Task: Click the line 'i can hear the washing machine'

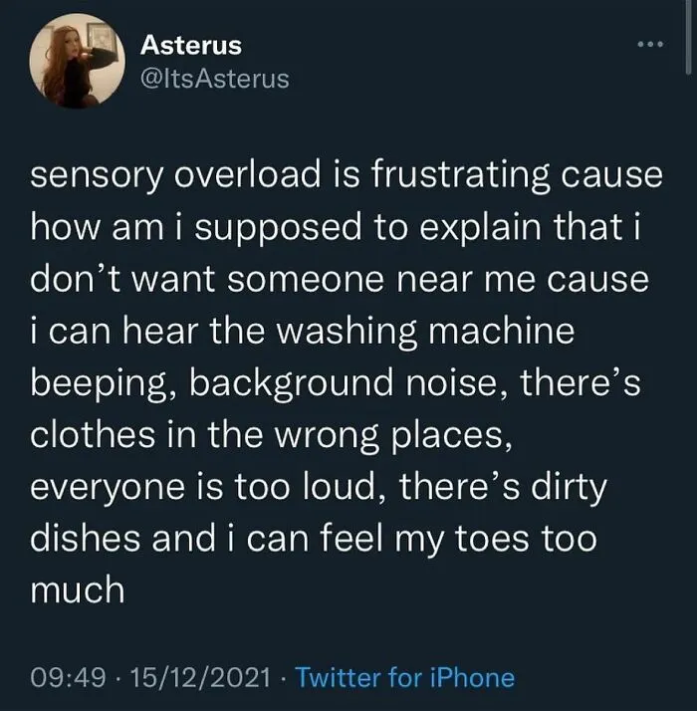Action: (x=303, y=332)
